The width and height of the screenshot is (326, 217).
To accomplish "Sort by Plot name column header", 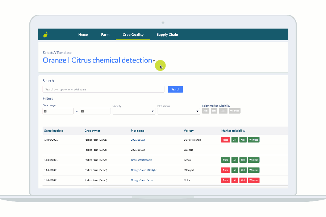I will click(x=137, y=131).
